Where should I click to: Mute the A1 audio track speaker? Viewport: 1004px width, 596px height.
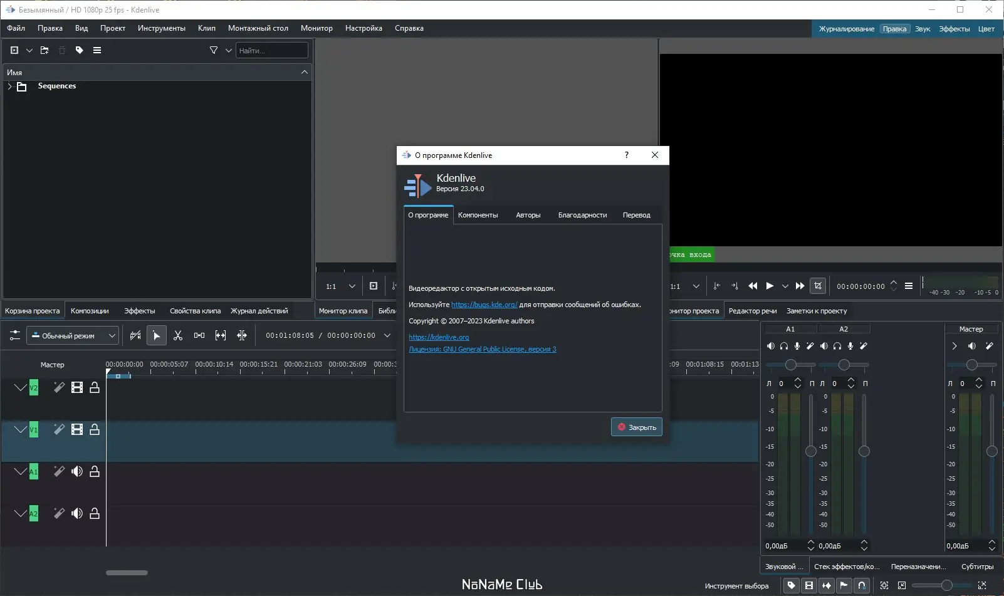[x=77, y=471]
